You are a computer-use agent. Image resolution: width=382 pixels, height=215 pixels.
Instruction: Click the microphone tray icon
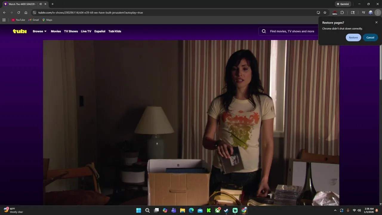tap(348, 210)
